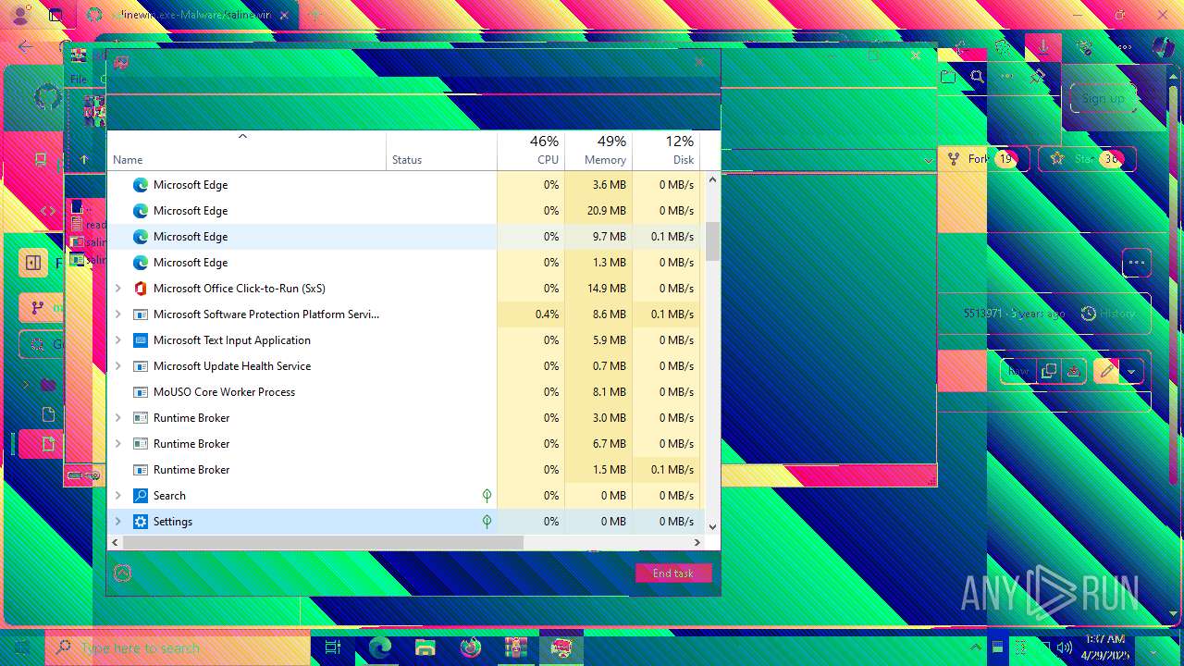Click the Microsoft Text Input Application icon
Image resolution: width=1184 pixels, height=666 pixels.
(141, 340)
